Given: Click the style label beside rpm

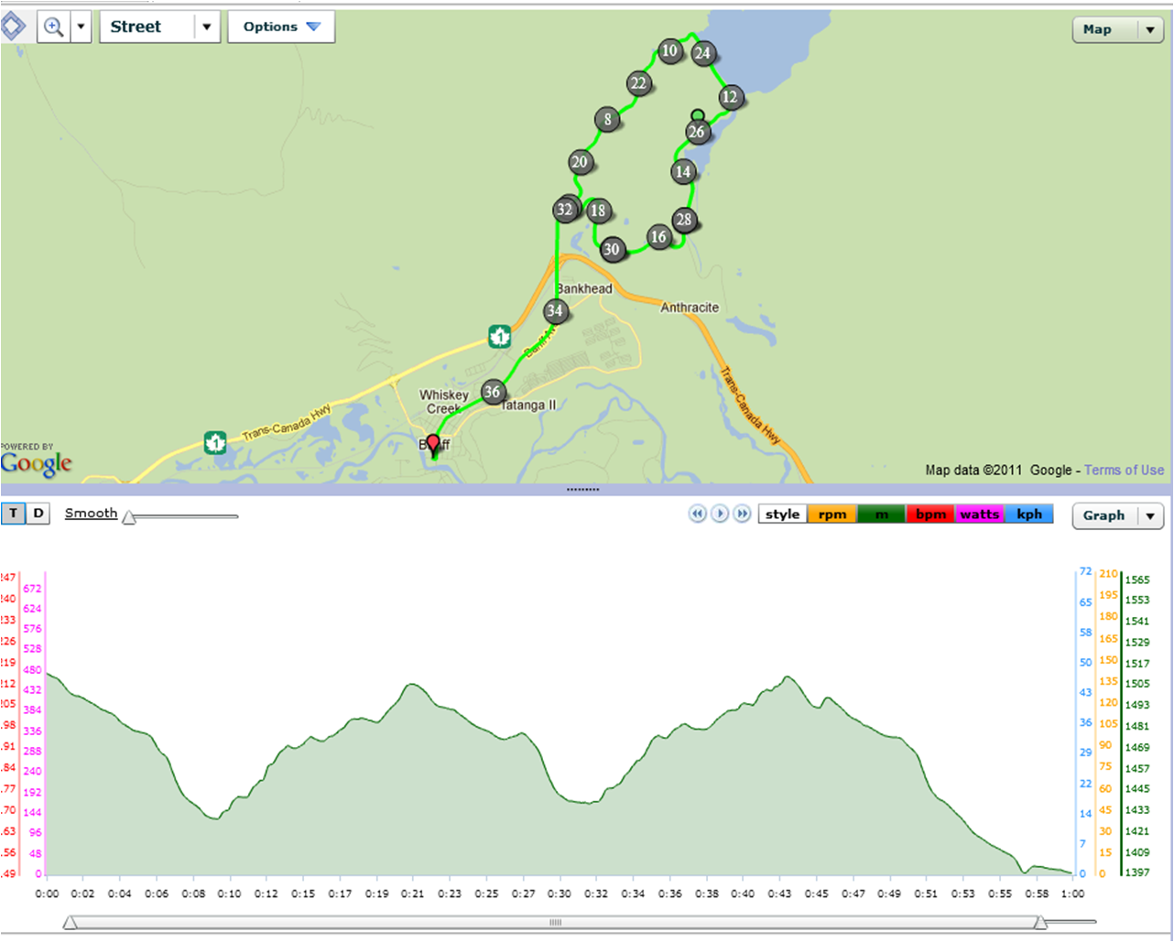Looking at the screenshot, I should (x=781, y=514).
